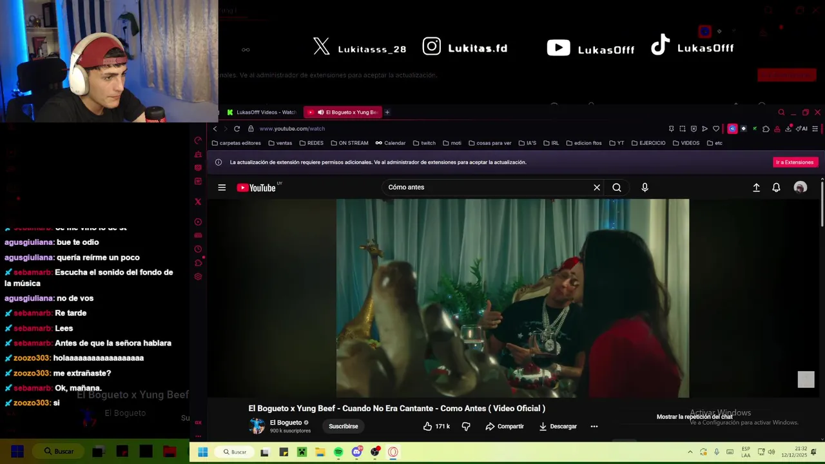Open the YouTube account avatar menu

point(800,188)
